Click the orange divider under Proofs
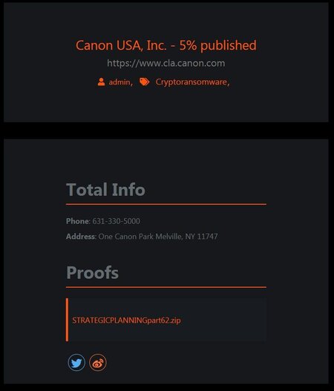Screen dimensions: 334x391 coord(166,287)
